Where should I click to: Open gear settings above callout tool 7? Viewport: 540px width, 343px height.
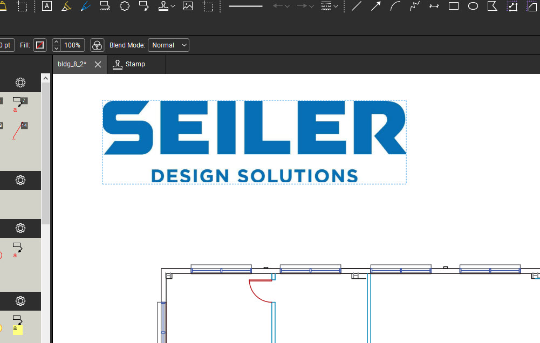coord(20,83)
